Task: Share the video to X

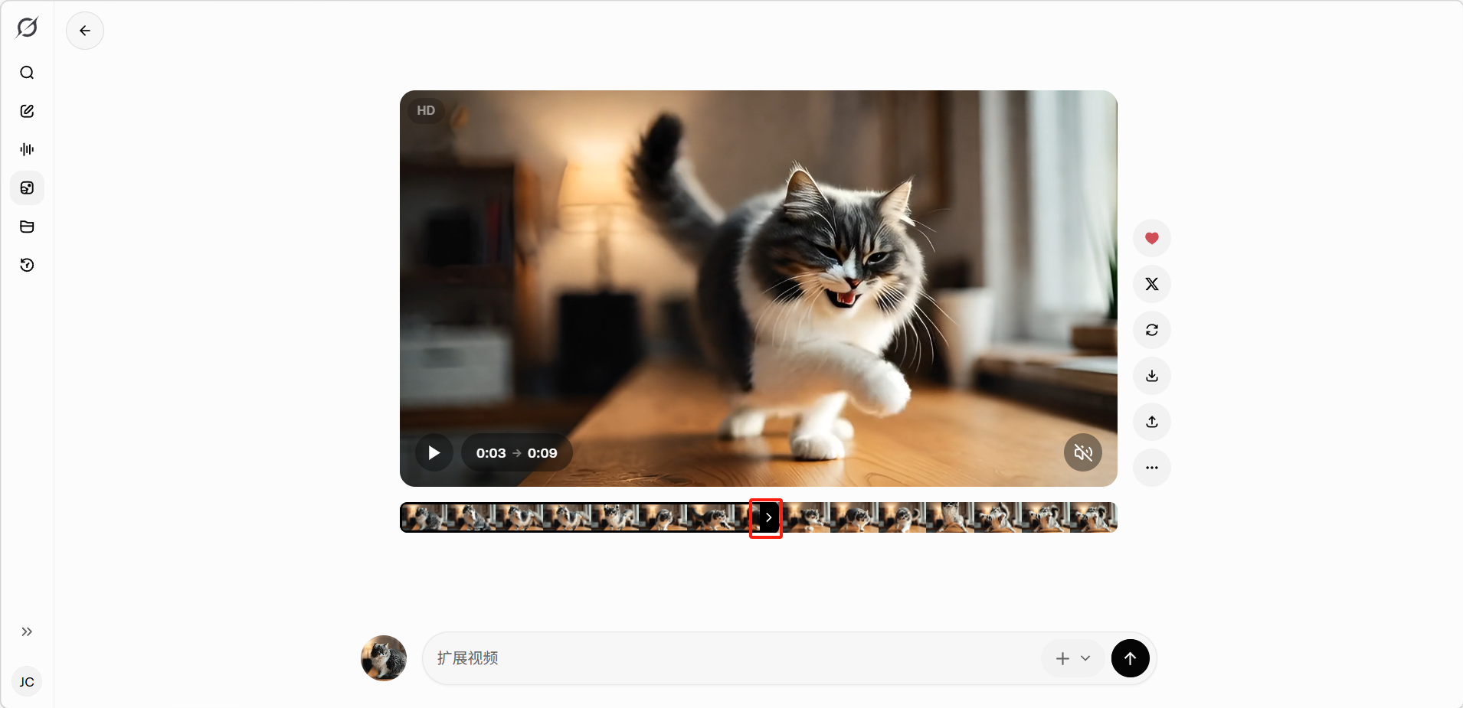Action: coord(1151,284)
